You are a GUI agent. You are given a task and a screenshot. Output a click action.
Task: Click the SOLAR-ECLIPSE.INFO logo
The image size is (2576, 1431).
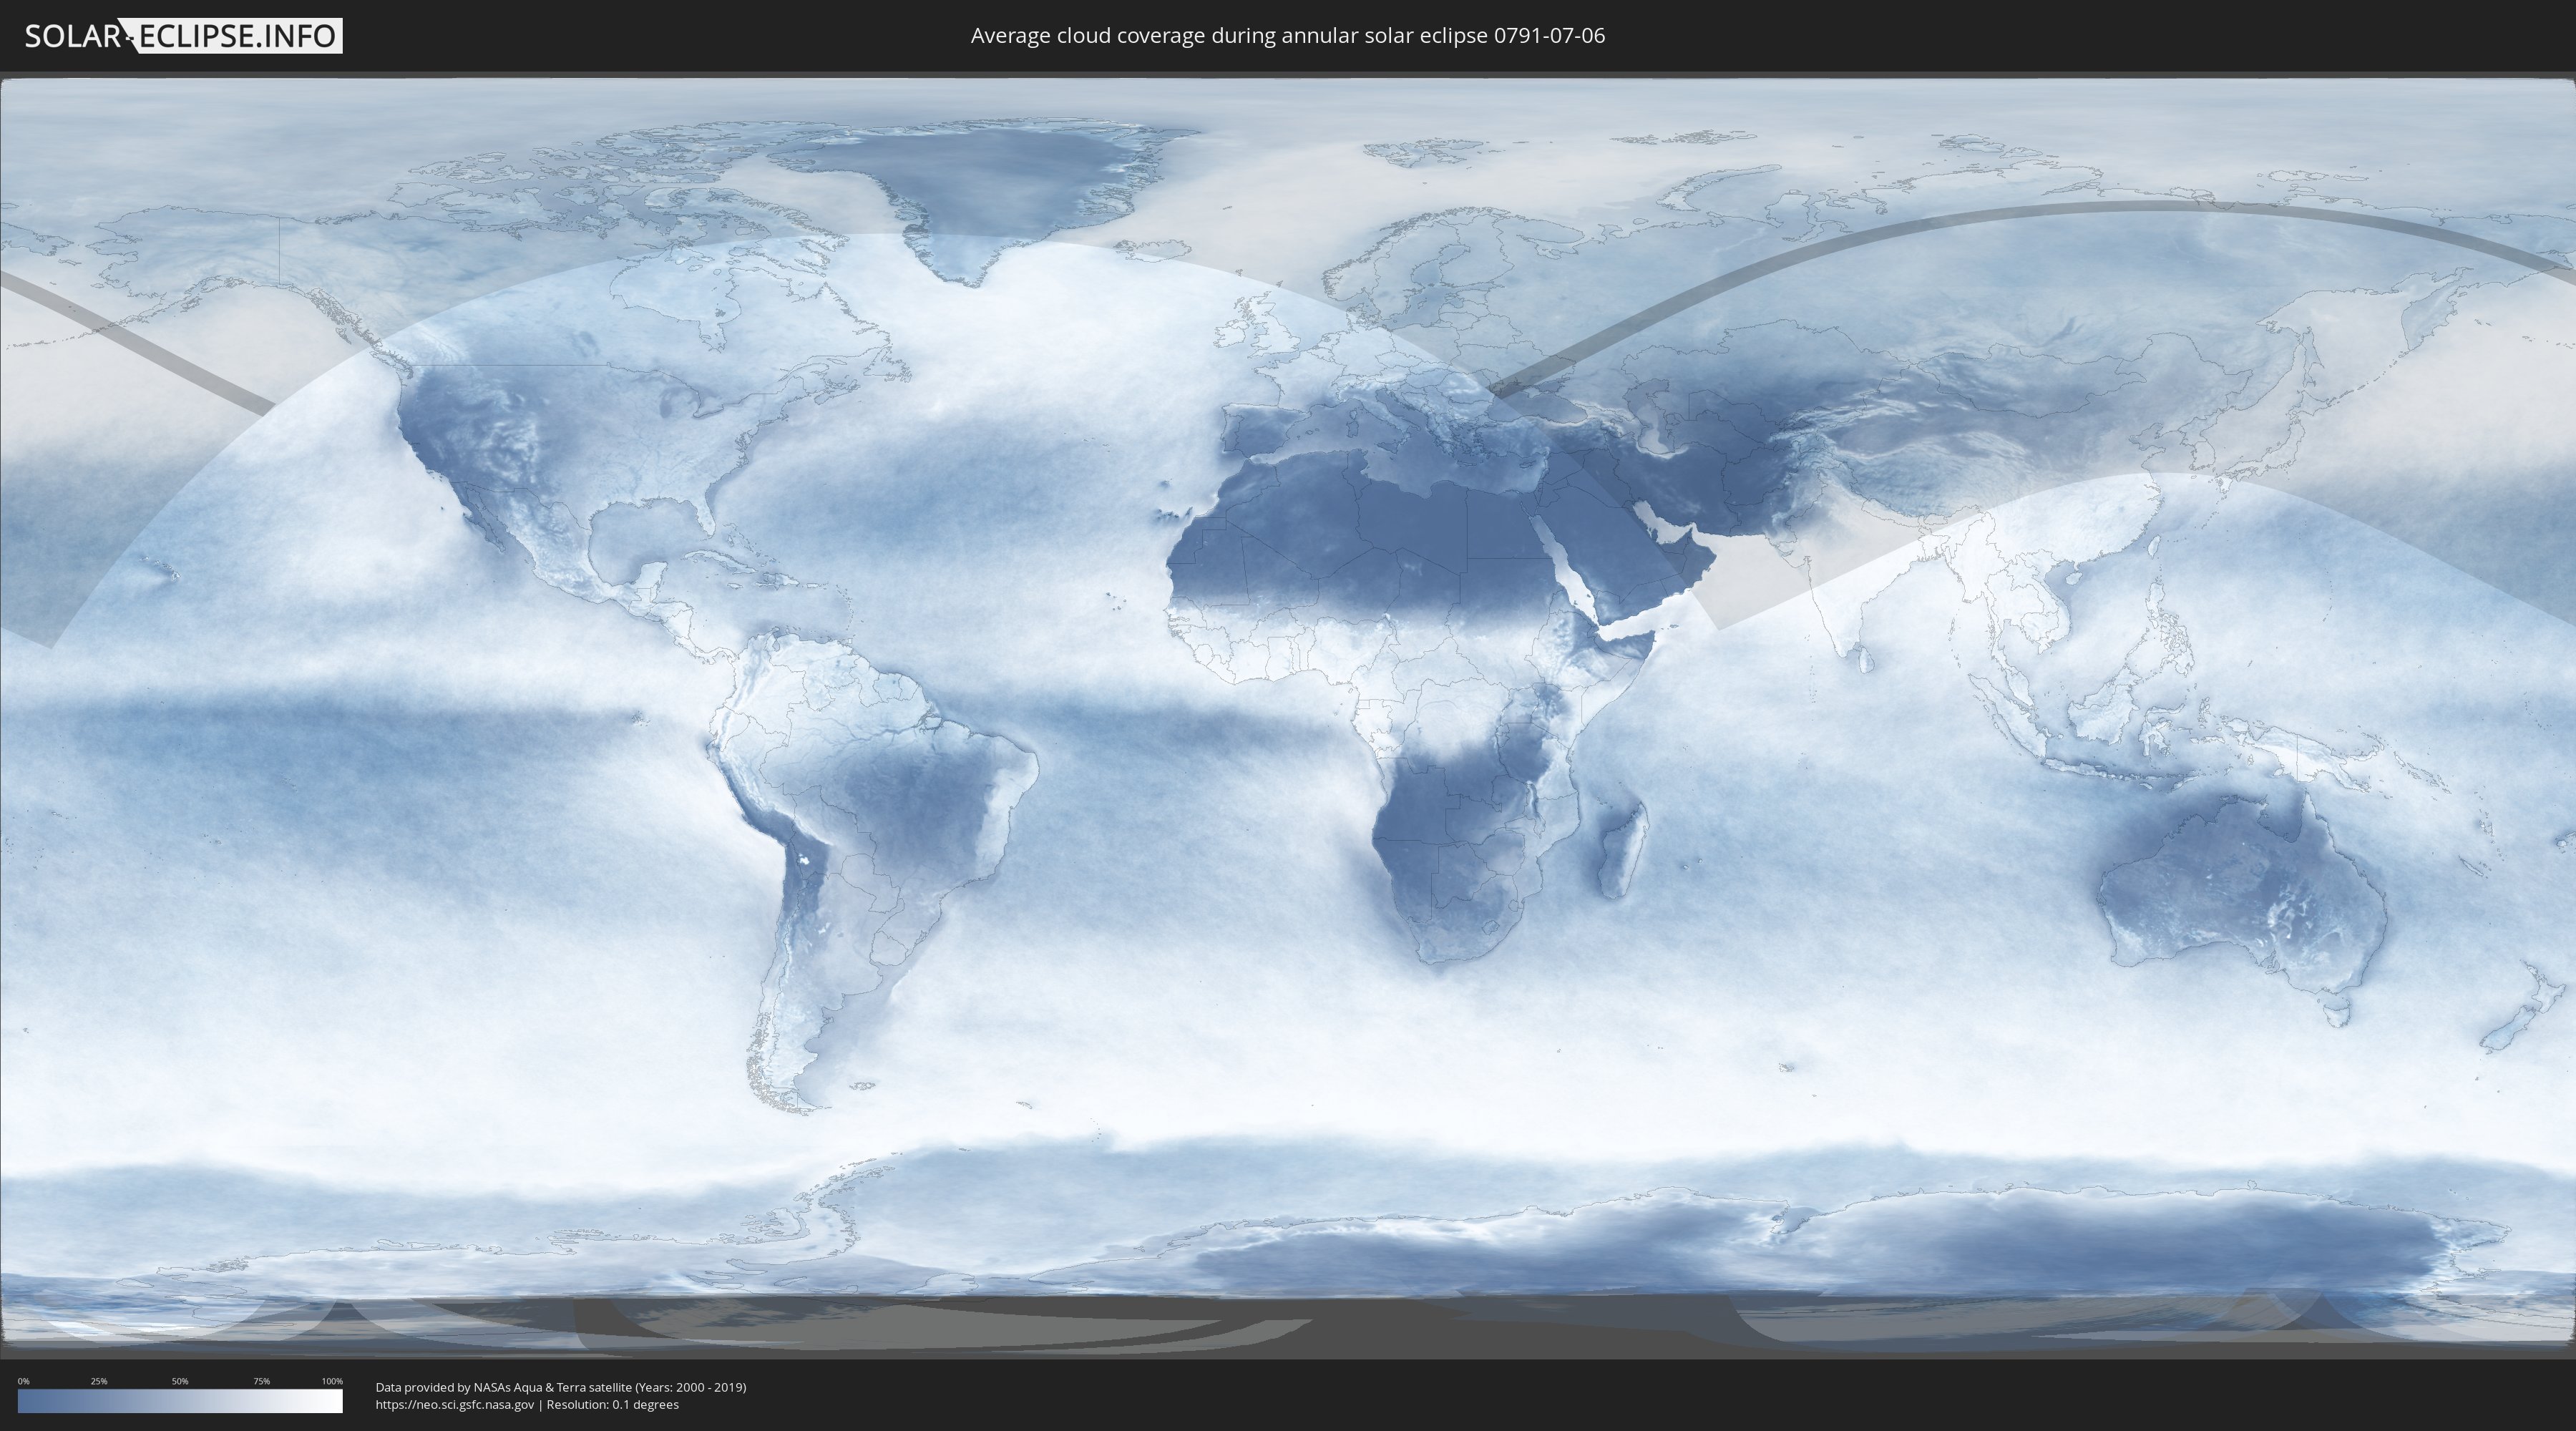coord(183,36)
